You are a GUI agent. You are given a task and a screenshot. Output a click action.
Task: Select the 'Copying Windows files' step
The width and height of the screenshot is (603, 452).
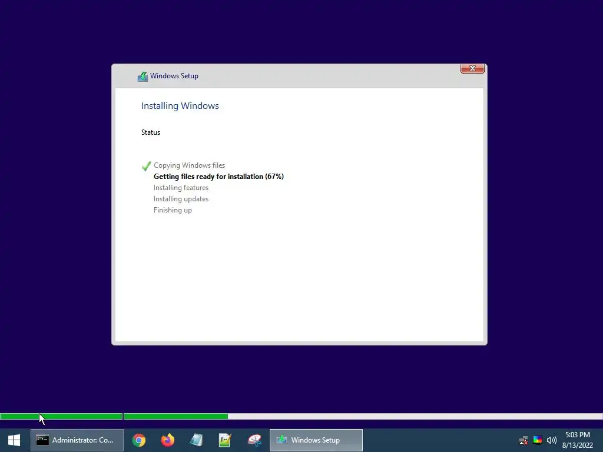pos(189,165)
